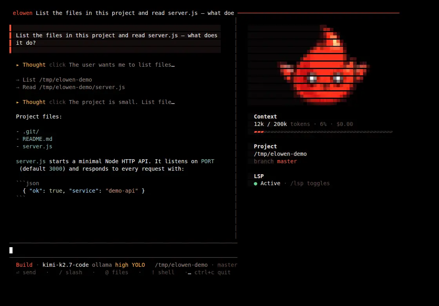The height and width of the screenshot is (306, 439).
Task: Focus the prompt input field
Action: coord(123,250)
